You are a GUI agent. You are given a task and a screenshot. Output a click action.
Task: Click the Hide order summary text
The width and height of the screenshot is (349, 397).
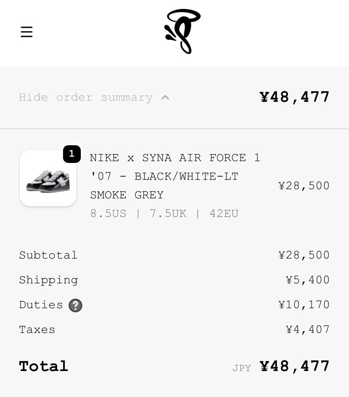[85, 97]
